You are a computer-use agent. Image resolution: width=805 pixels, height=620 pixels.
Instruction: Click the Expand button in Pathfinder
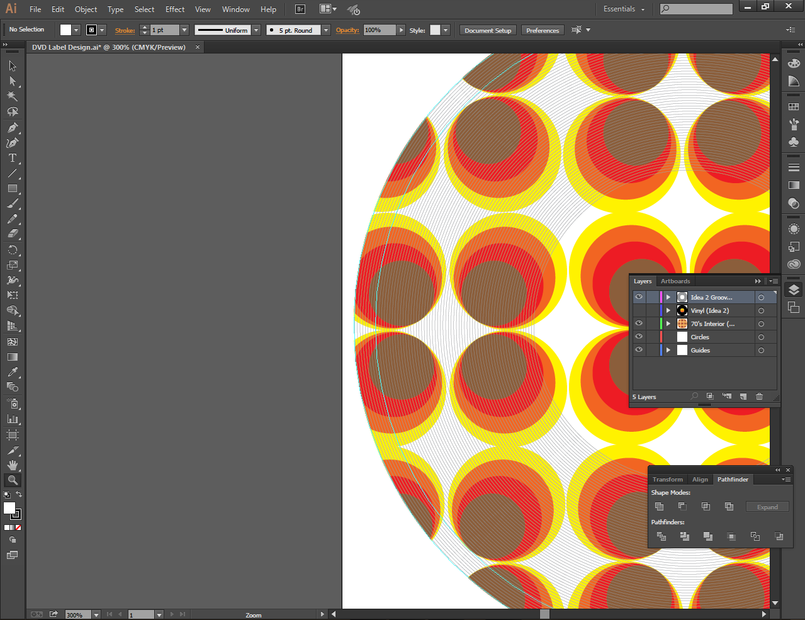pyautogui.click(x=767, y=507)
